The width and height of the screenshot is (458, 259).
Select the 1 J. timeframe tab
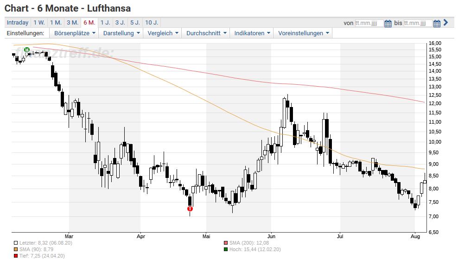click(105, 23)
